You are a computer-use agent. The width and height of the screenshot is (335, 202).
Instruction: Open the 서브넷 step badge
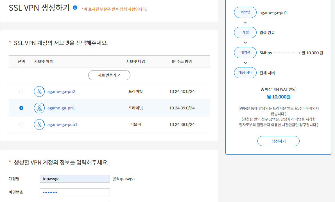pyautogui.click(x=245, y=12)
